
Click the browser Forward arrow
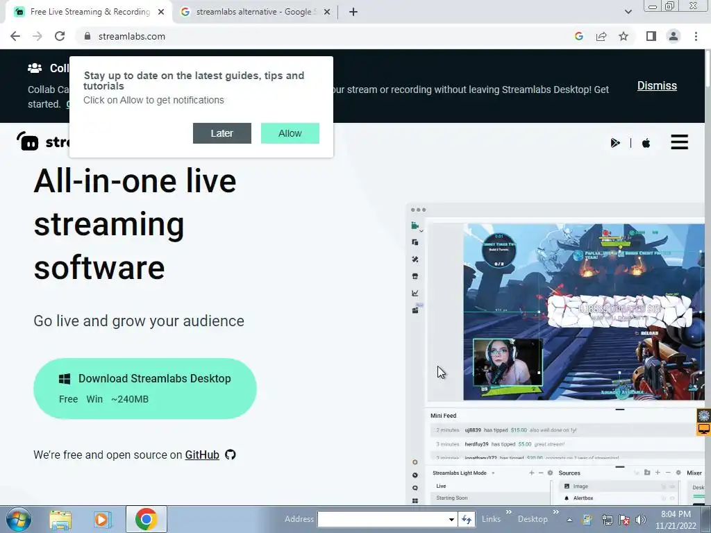37,36
